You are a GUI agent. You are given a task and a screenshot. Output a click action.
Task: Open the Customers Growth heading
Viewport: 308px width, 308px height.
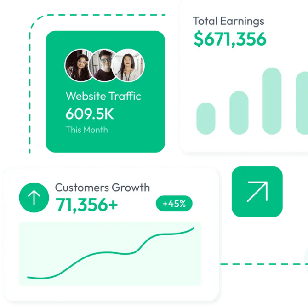tap(102, 188)
